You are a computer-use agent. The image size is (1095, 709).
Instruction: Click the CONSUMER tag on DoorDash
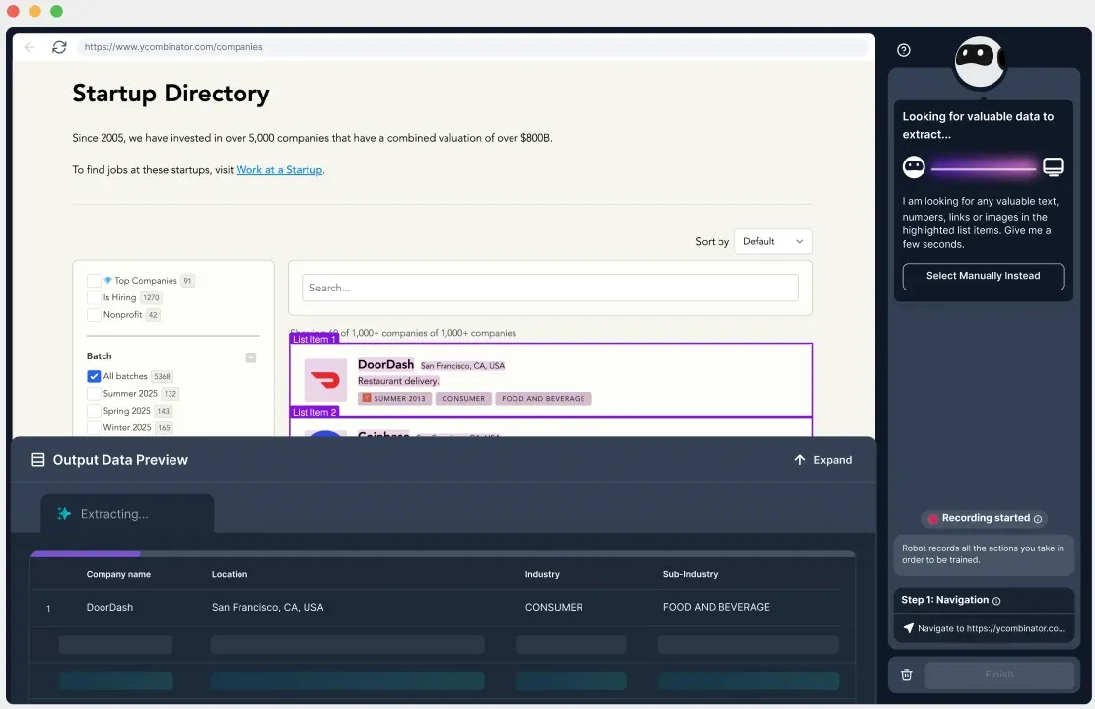coord(463,399)
